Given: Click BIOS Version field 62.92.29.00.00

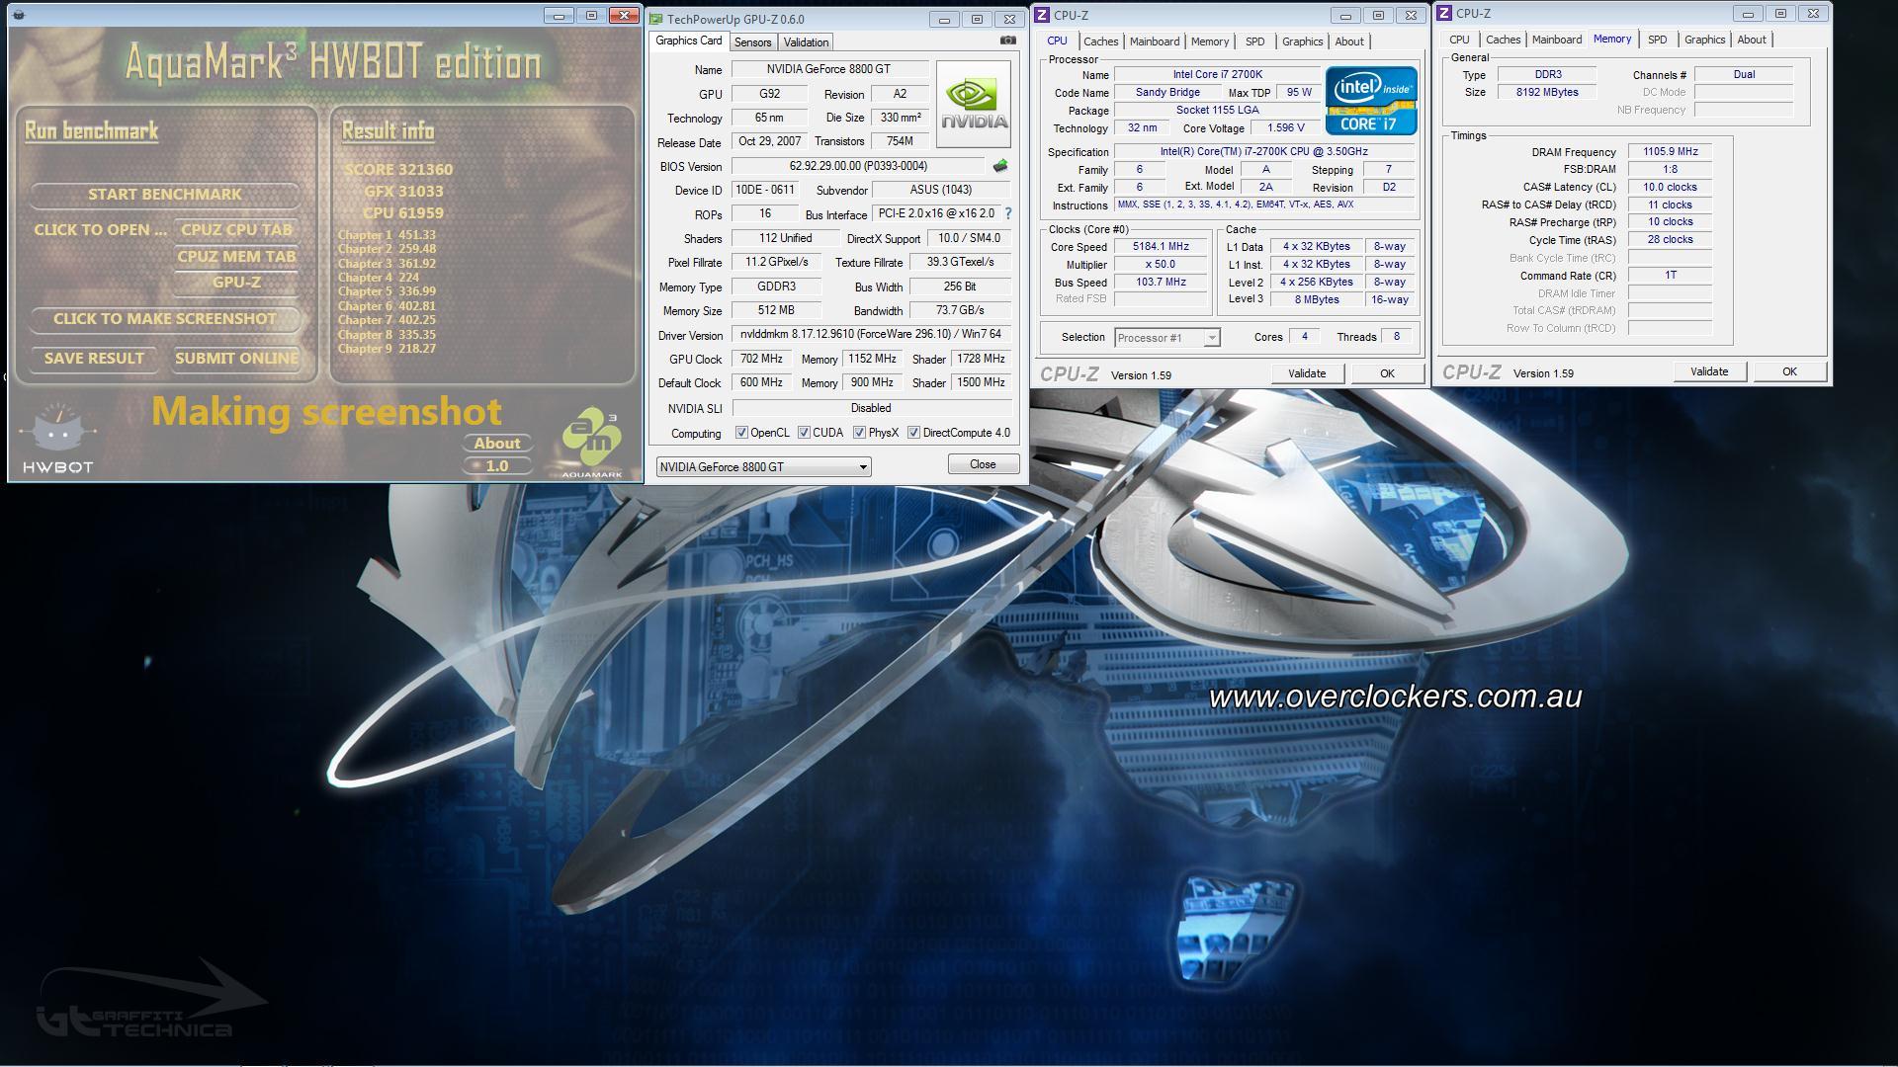Looking at the screenshot, I should [x=858, y=166].
